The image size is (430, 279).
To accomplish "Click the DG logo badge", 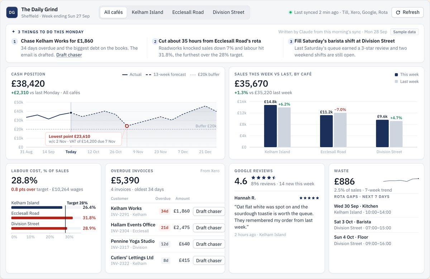I will point(12,13).
